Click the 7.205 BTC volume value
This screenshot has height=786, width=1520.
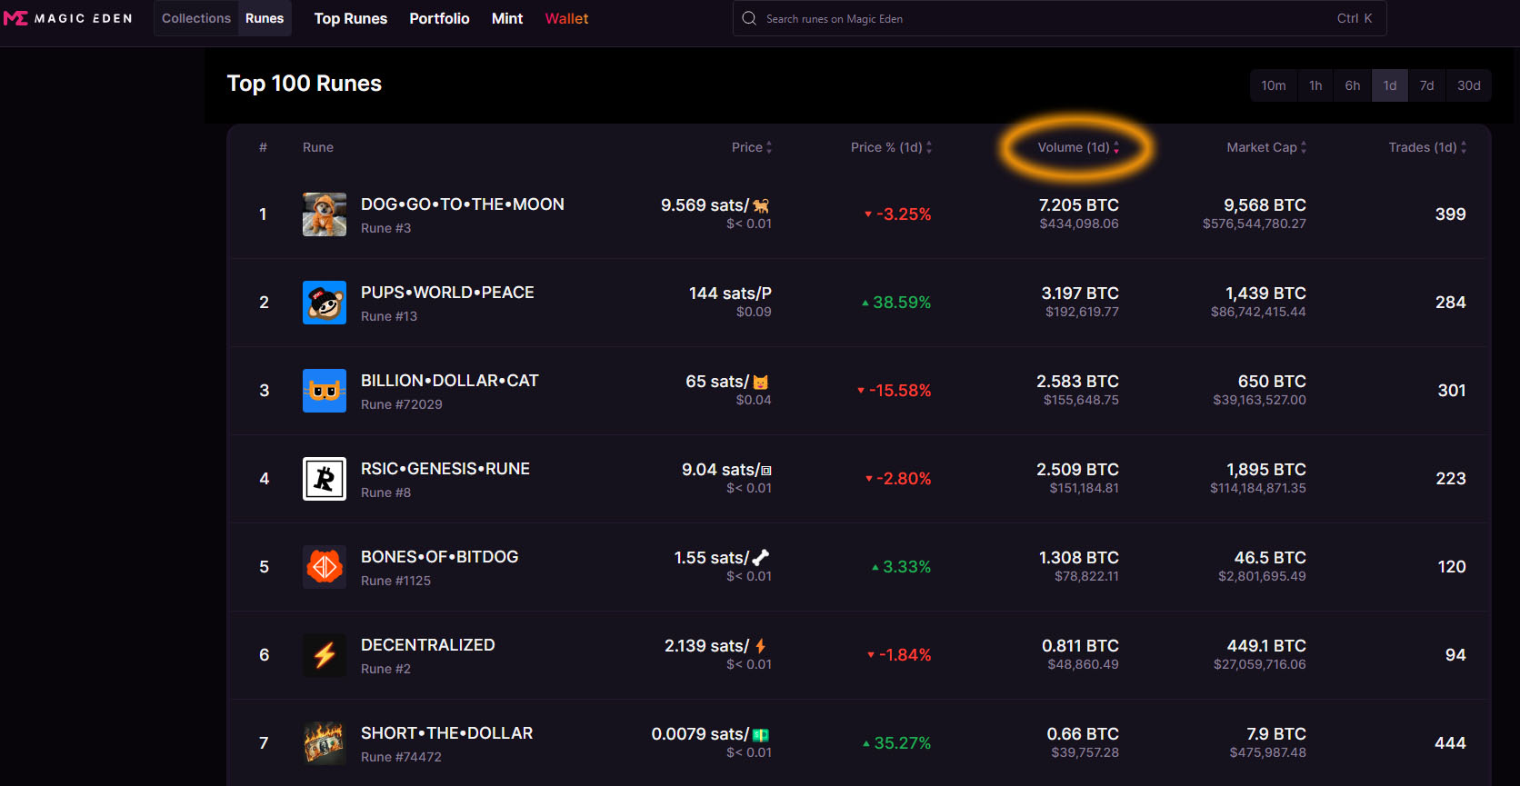[1079, 205]
